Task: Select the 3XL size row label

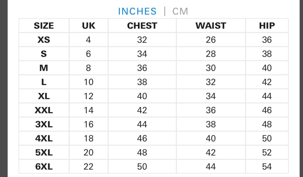Action: 44,124
